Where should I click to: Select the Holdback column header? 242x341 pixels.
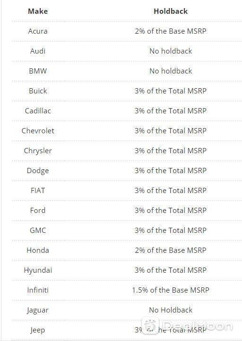click(171, 11)
